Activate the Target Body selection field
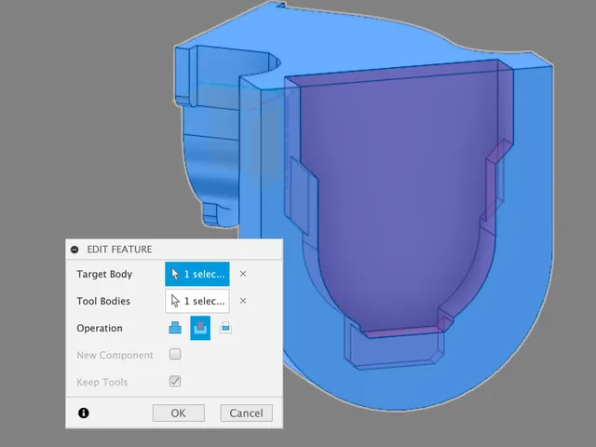596x447 pixels. pyautogui.click(x=197, y=274)
